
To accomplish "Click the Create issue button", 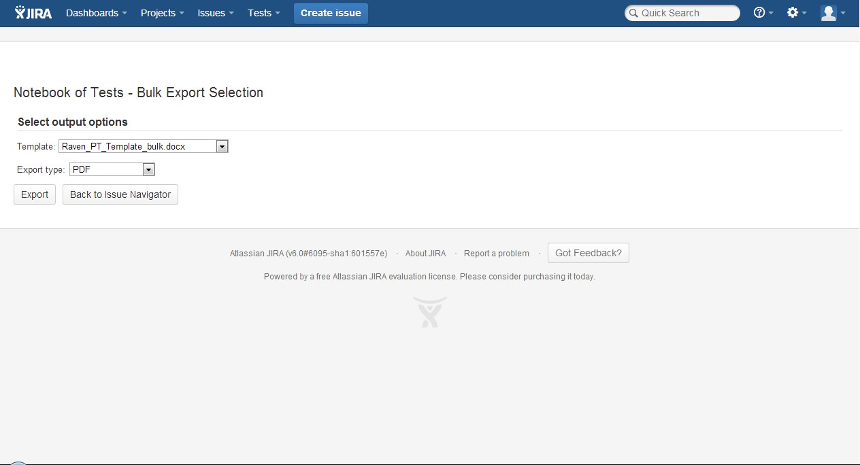I will coord(331,13).
